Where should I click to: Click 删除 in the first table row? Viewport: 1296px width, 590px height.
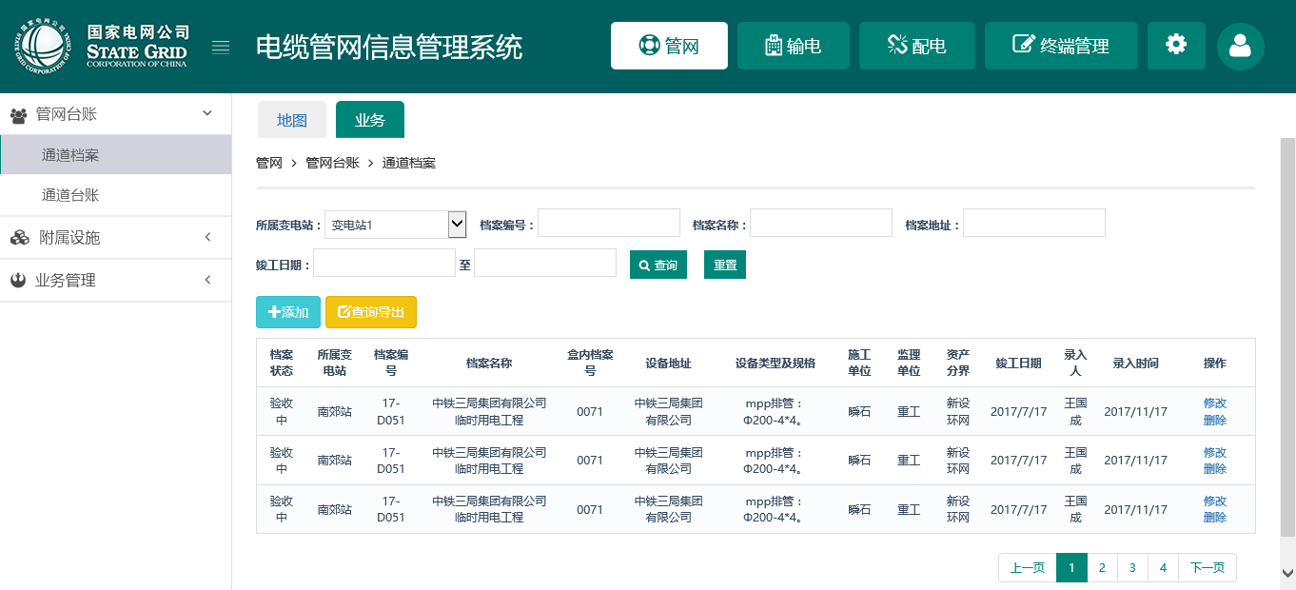pyautogui.click(x=1215, y=420)
